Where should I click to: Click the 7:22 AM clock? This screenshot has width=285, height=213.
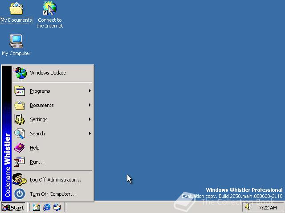click(268, 208)
